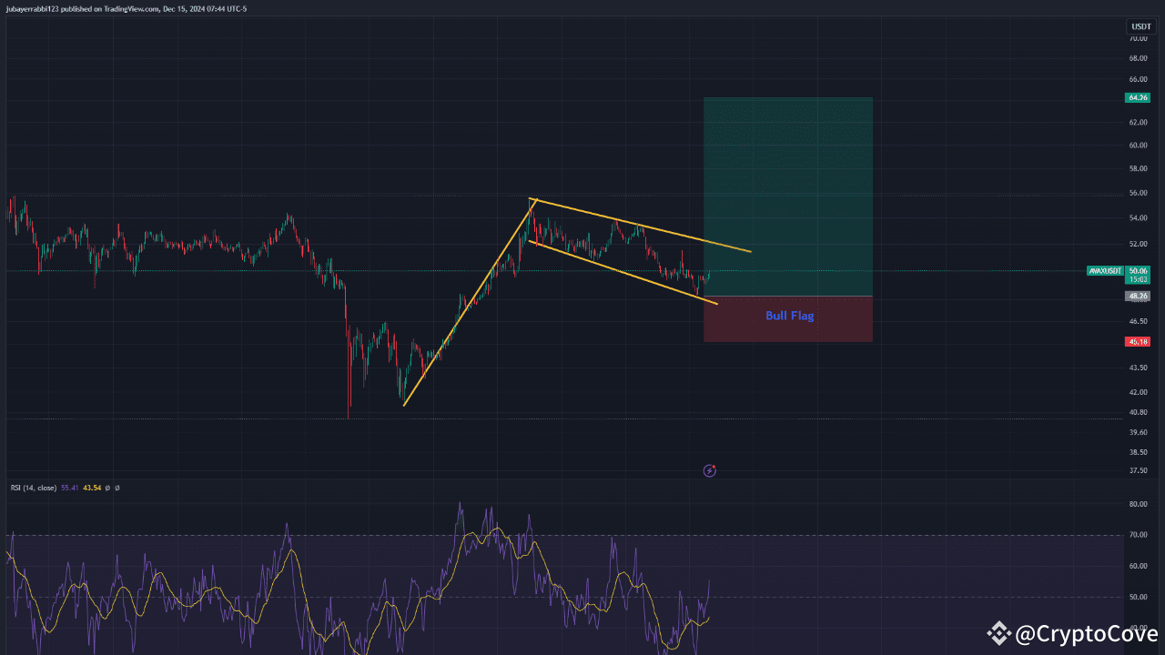The image size is (1165, 655).
Task: Toggle the second RSI visibility icon
Action: pyautogui.click(x=117, y=488)
